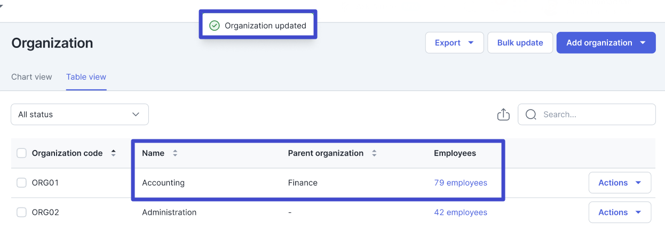Open the All status dropdown

click(80, 114)
